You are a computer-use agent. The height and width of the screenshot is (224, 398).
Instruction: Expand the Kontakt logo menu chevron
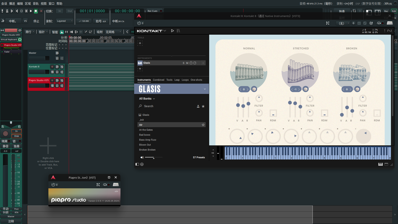pos(165,31)
